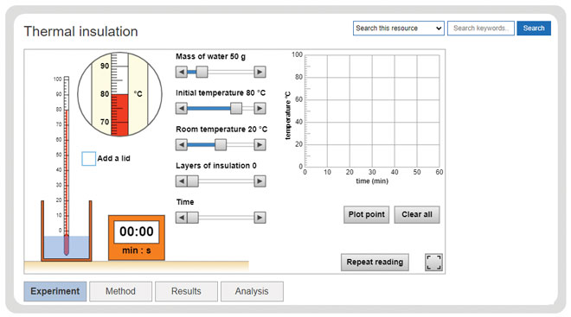Decrease room temperature with left arrow
The height and width of the screenshot is (317, 571).
pyautogui.click(x=181, y=145)
